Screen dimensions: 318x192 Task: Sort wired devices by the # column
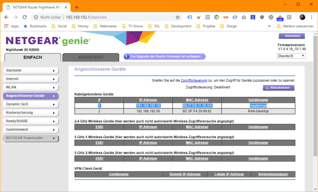[x=99, y=100]
